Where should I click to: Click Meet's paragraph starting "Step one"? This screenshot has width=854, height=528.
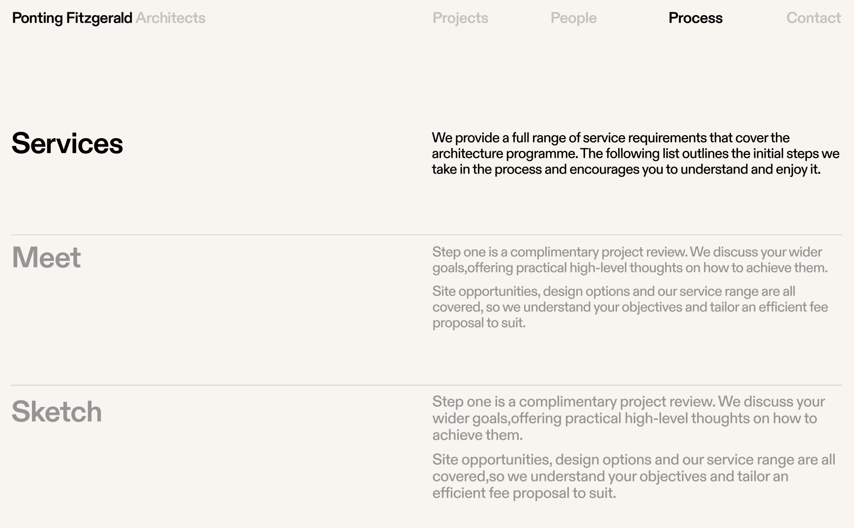(x=629, y=260)
